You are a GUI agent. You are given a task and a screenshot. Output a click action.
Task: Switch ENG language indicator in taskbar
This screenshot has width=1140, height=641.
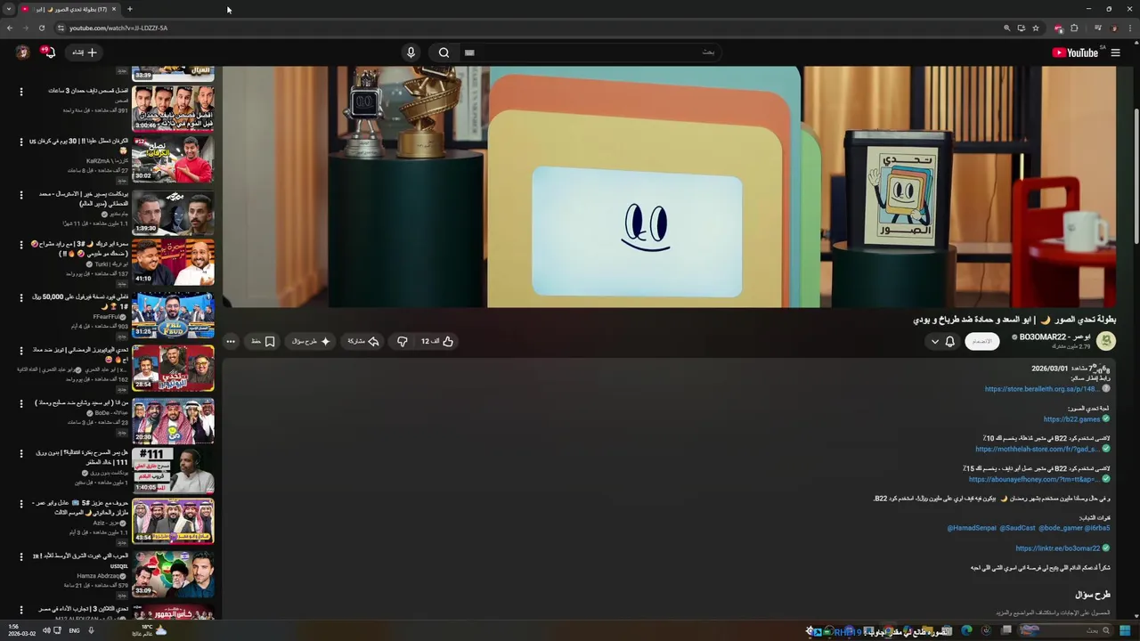tap(74, 630)
